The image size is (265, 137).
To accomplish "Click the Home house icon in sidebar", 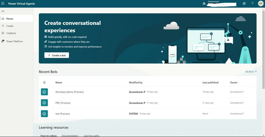I will click(3, 19).
